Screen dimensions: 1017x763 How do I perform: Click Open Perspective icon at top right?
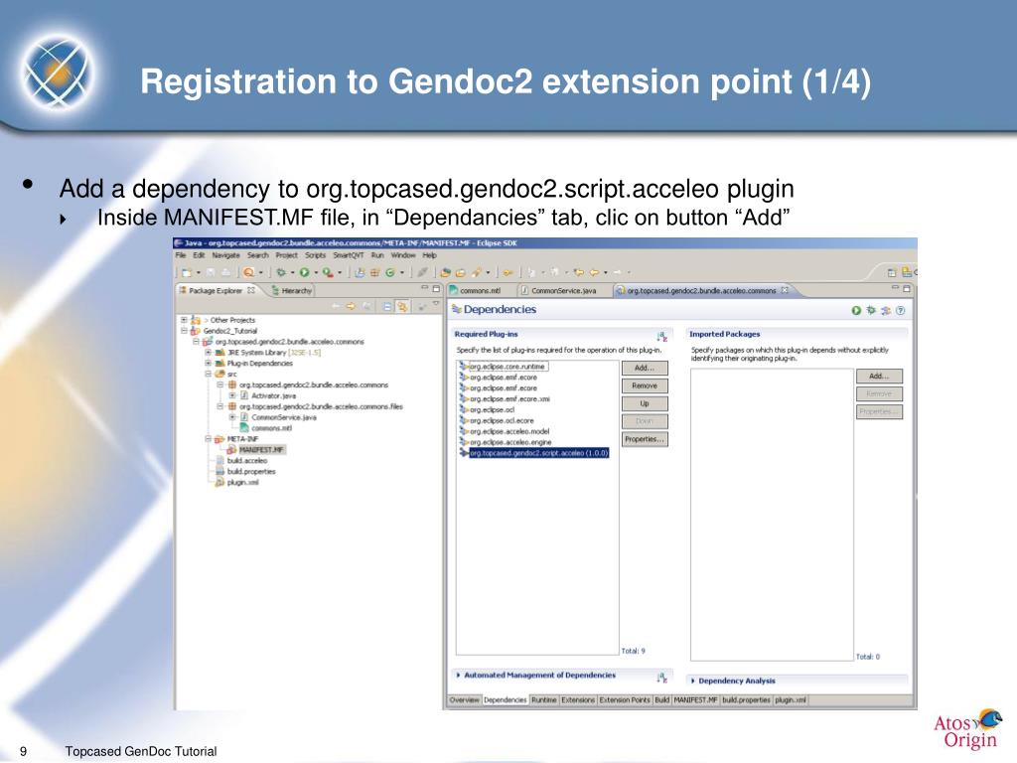892,273
